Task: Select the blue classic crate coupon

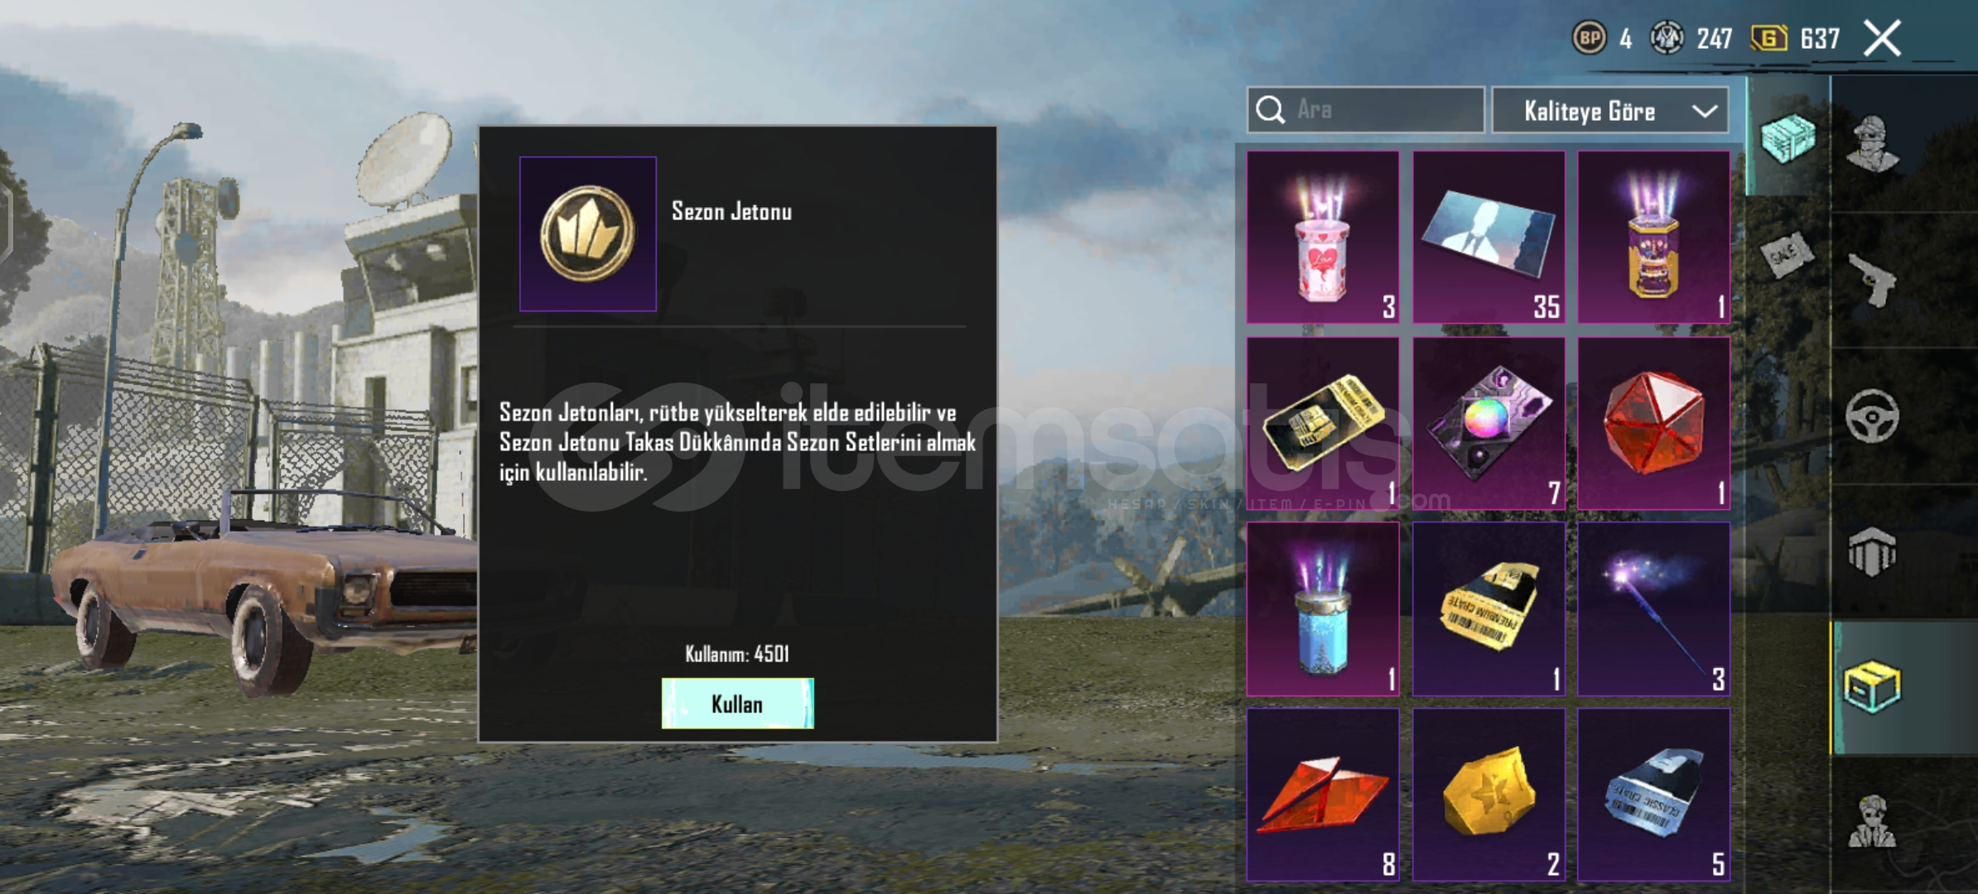Action: pyautogui.click(x=1653, y=795)
